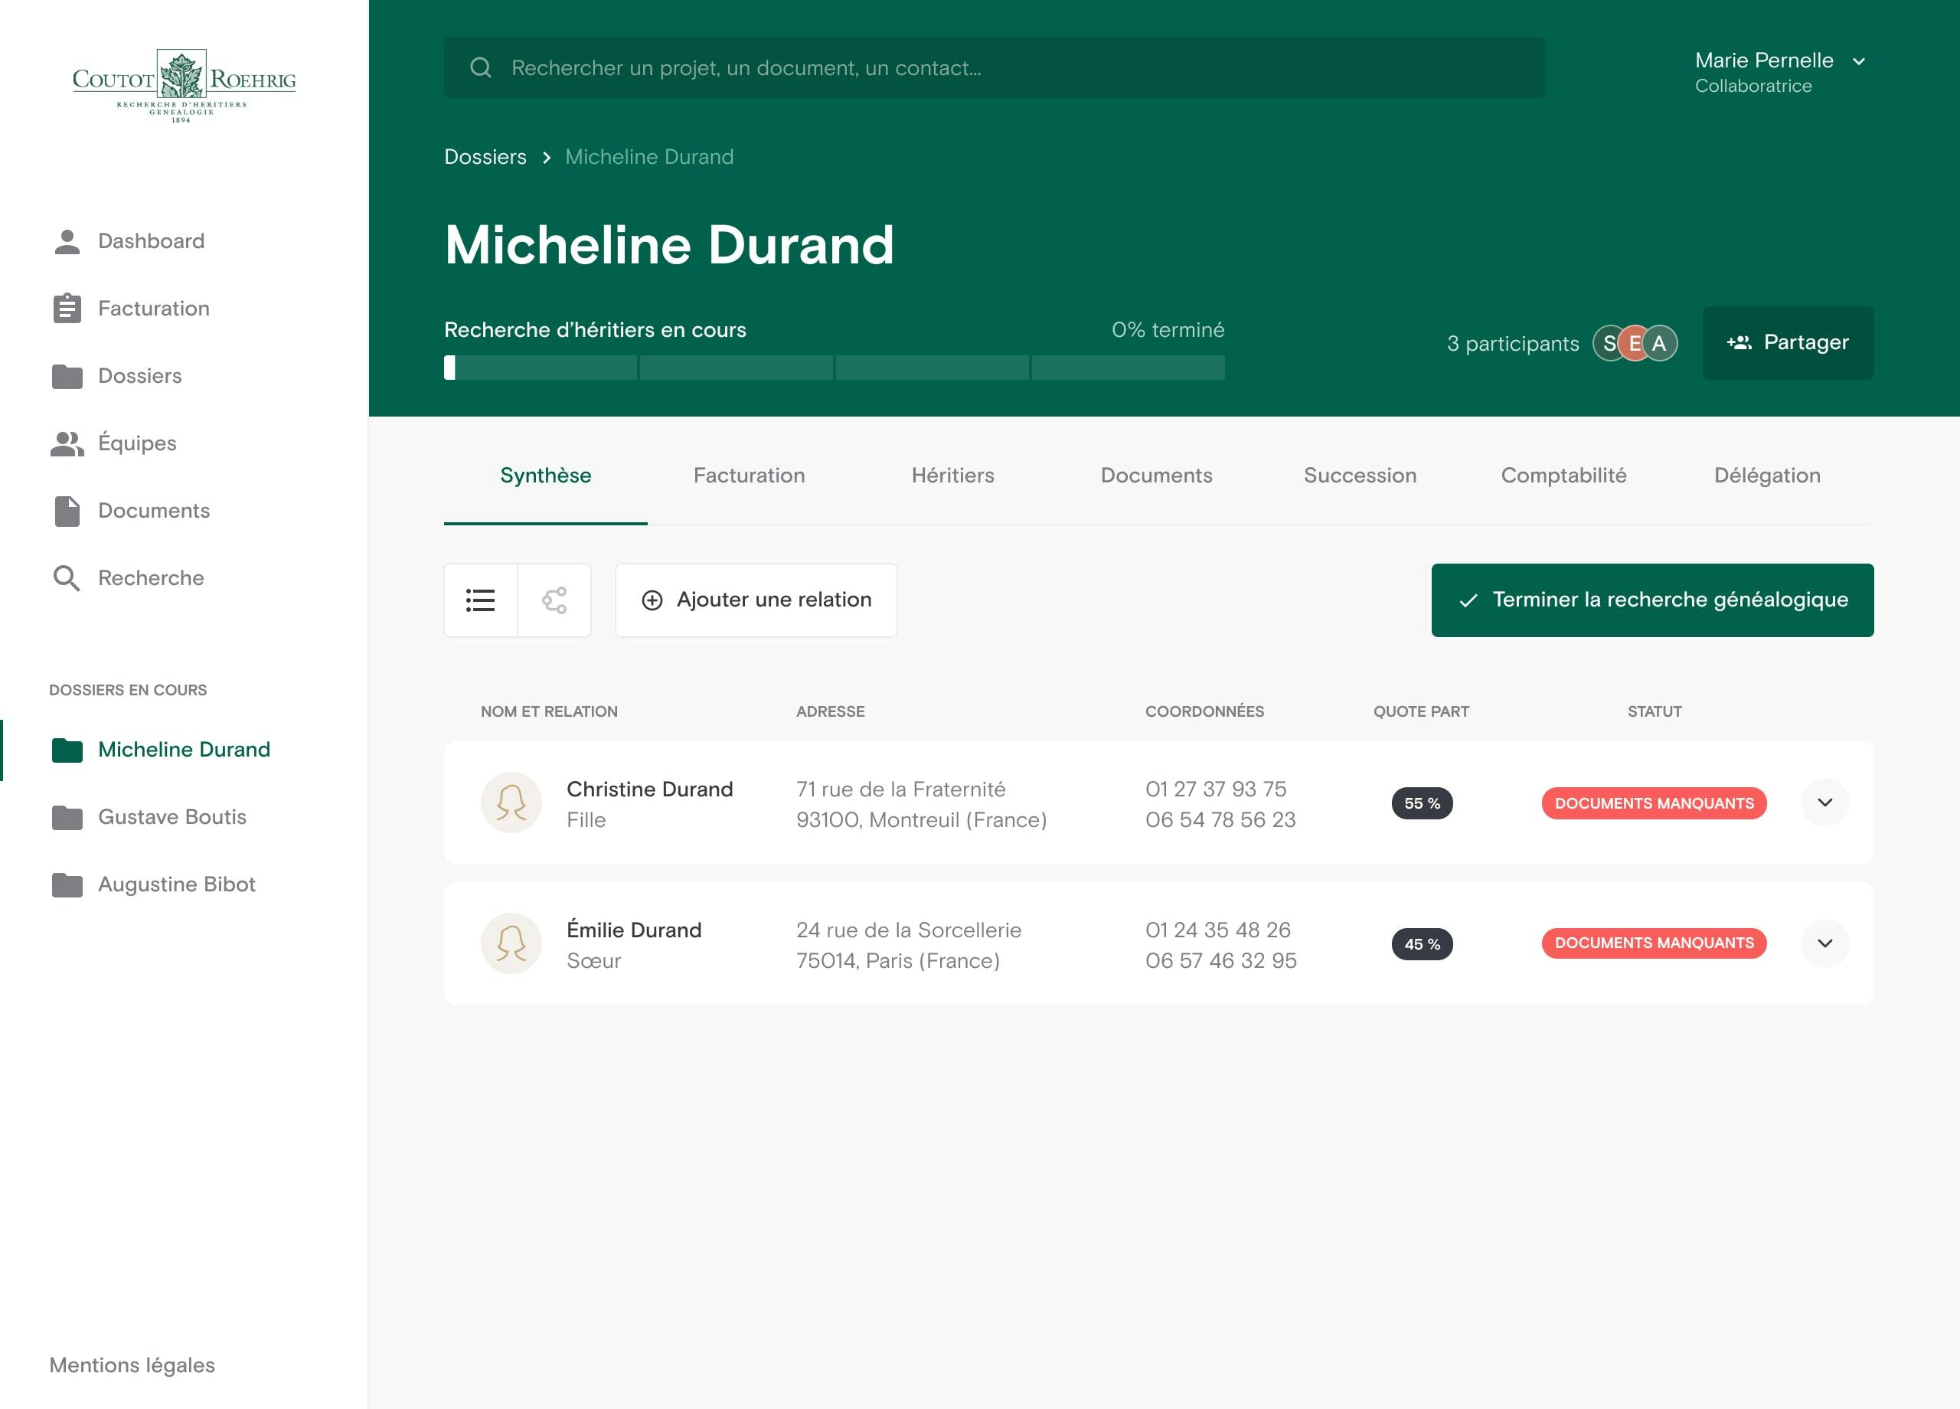
Task: Click the list view icon
Action: pos(481,598)
